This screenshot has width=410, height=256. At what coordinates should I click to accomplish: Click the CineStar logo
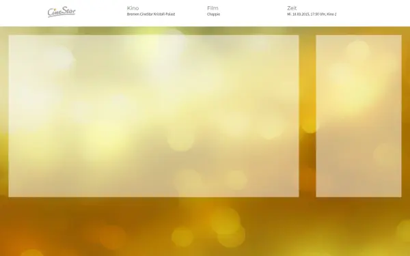click(61, 12)
